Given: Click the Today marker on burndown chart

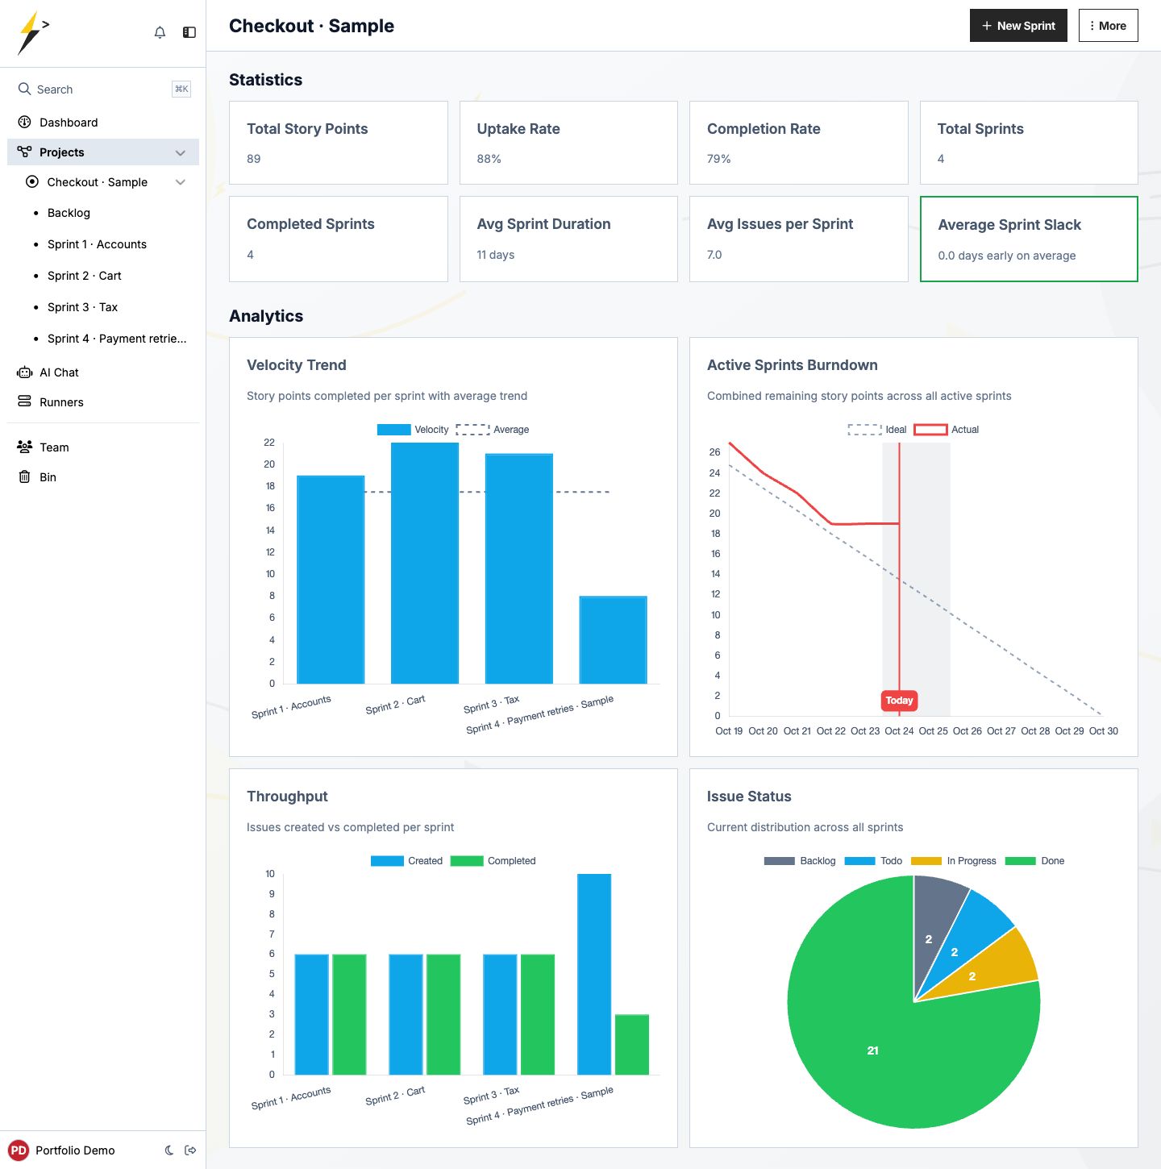Looking at the screenshot, I should click(x=899, y=701).
